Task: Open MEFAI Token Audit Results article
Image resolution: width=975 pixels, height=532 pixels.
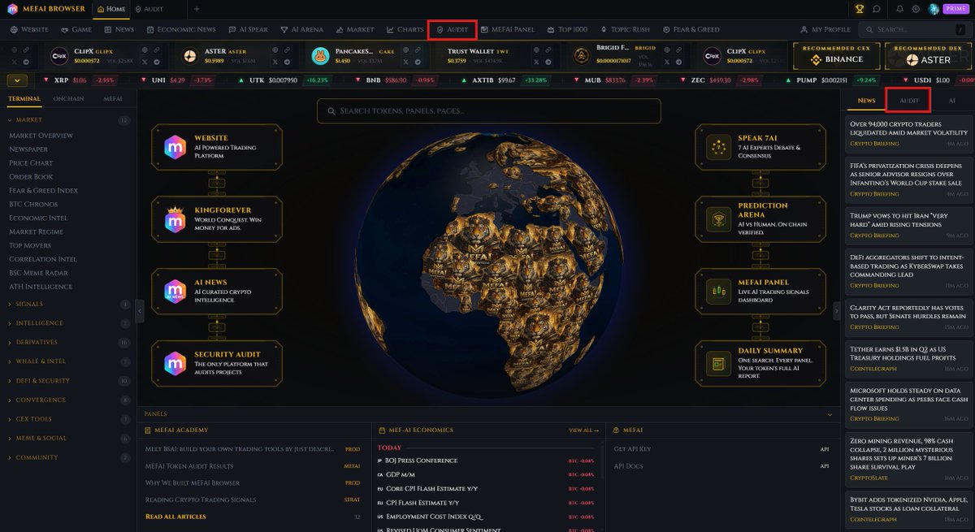Action: click(189, 466)
